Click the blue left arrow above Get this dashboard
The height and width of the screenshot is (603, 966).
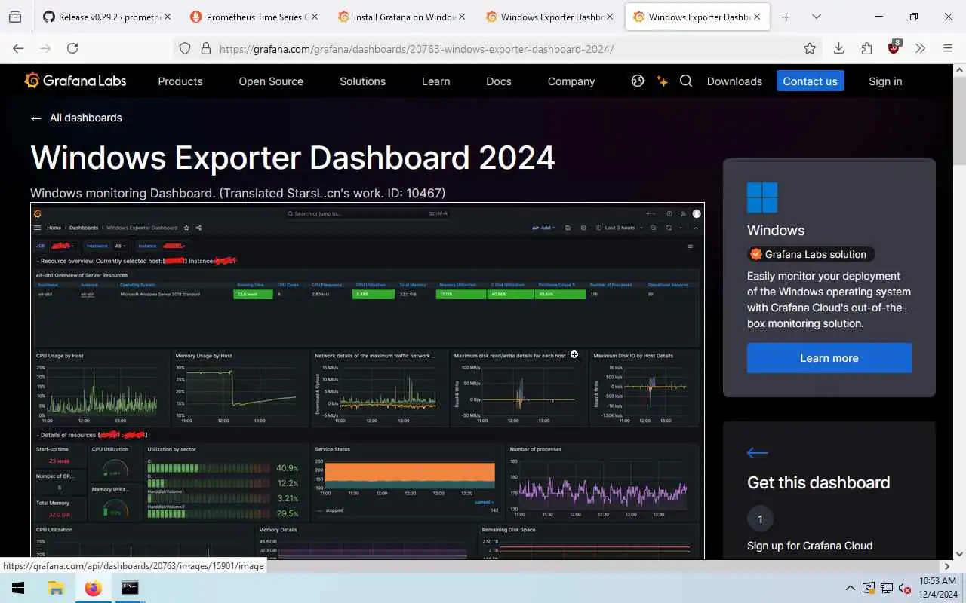pos(758,453)
